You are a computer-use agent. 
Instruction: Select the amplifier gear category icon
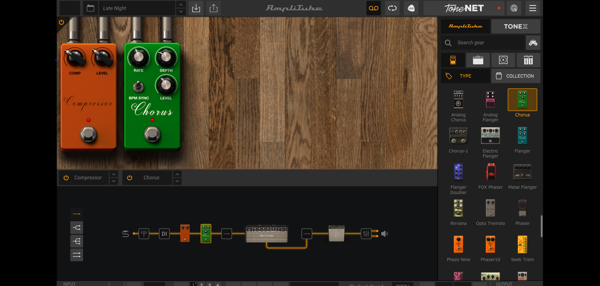point(478,60)
